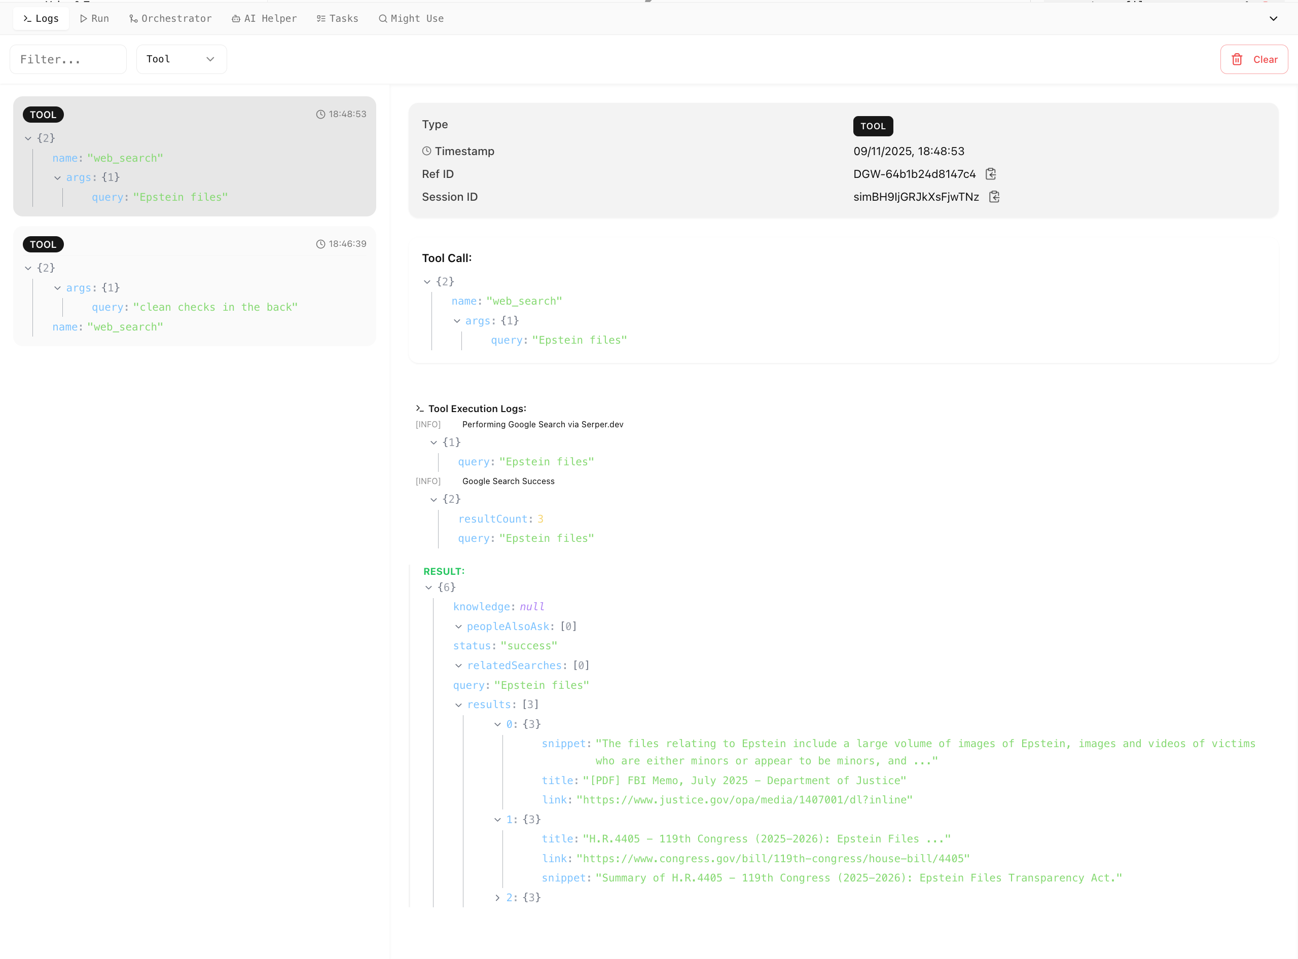Click the resultCount value 3

click(540, 519)
